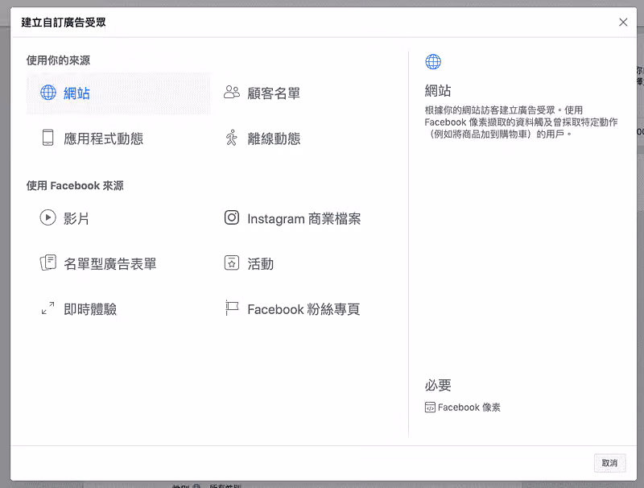
Task: Click the phone icon for 應用程式動態
Action: click(48, 138)
